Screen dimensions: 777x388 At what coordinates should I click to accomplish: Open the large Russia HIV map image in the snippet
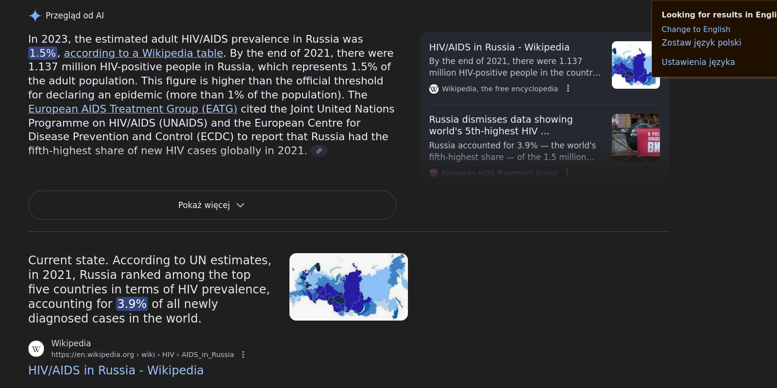click(349, 287)
